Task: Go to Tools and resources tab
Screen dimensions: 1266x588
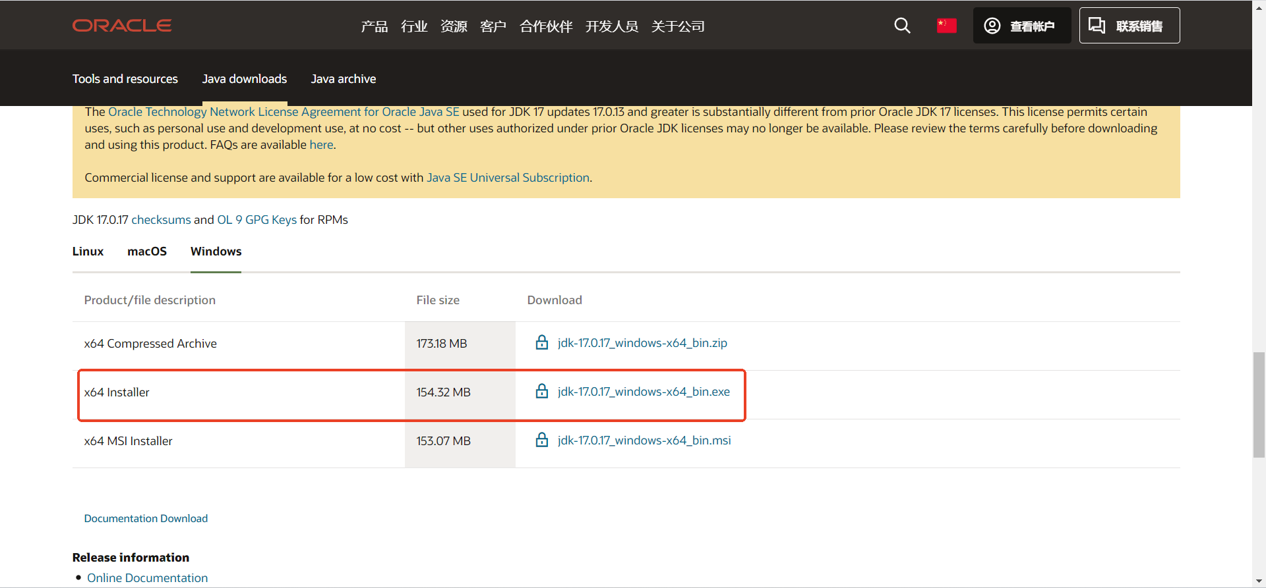Action: (125, 79)
